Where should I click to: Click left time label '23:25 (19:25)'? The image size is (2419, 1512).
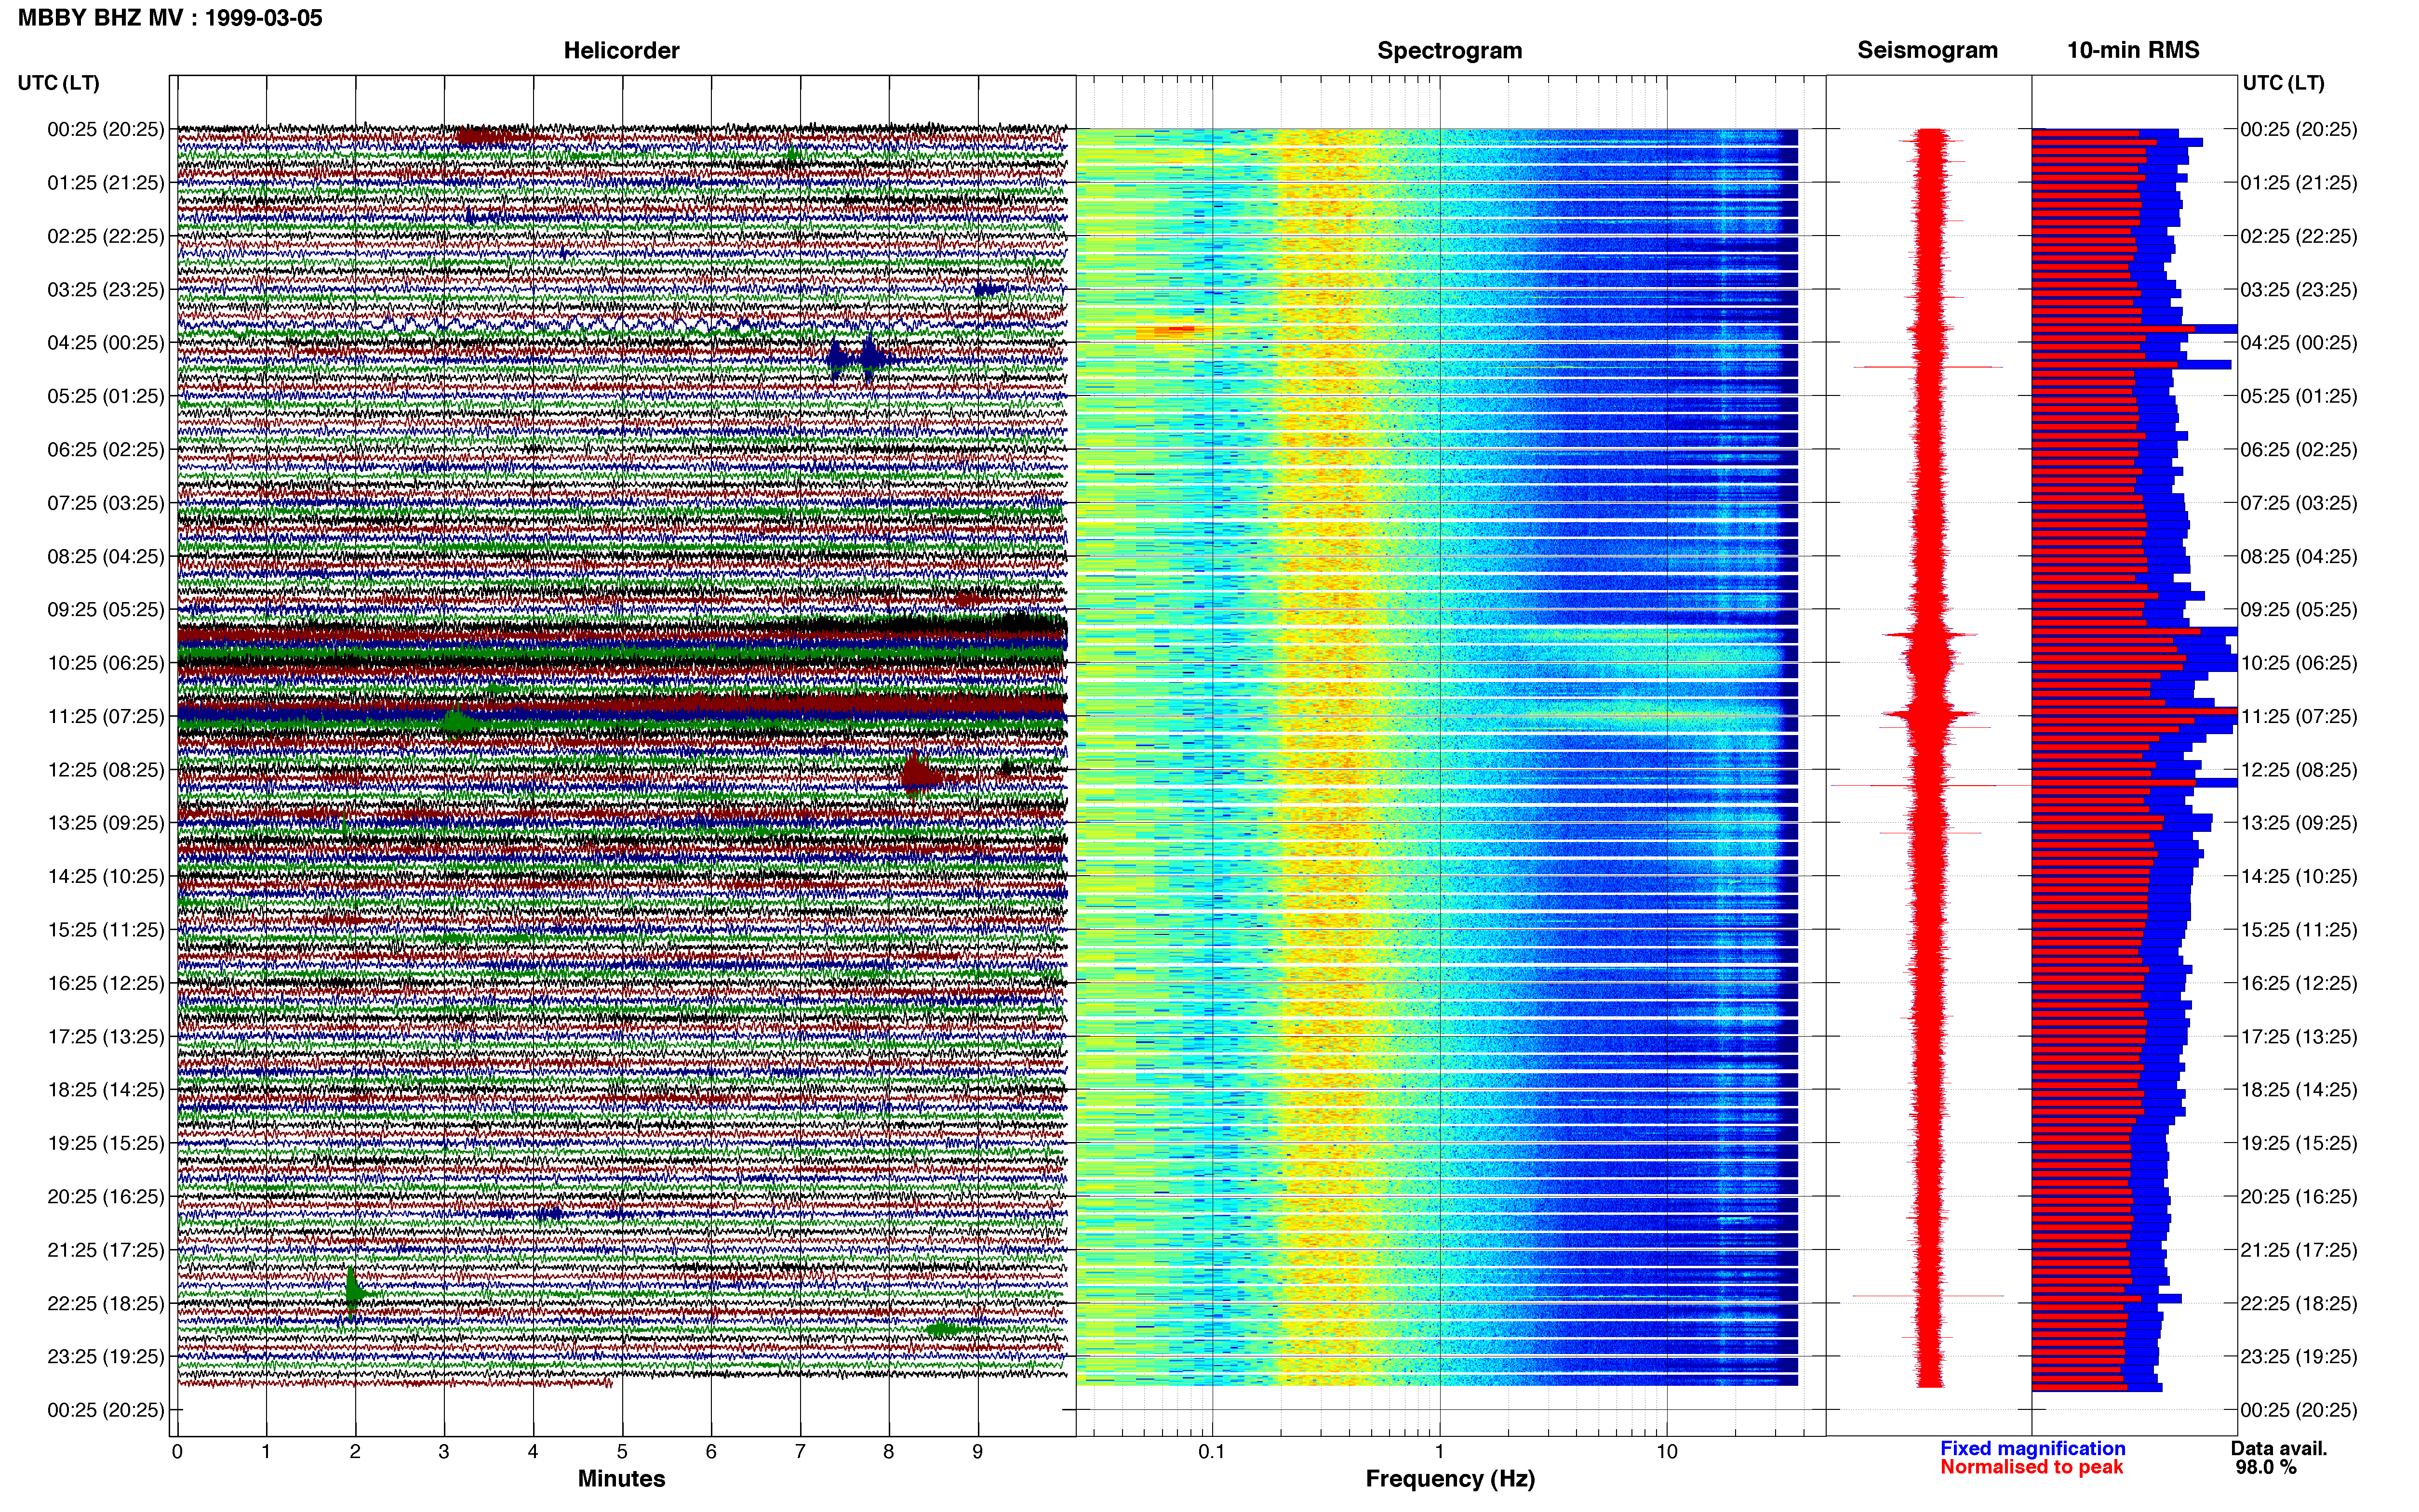[x=106, y=1357]
